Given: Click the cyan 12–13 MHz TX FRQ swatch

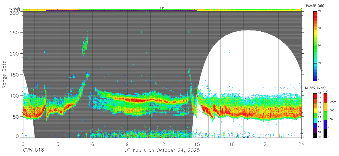Looking at the screenshot, I should pos(315,120).
